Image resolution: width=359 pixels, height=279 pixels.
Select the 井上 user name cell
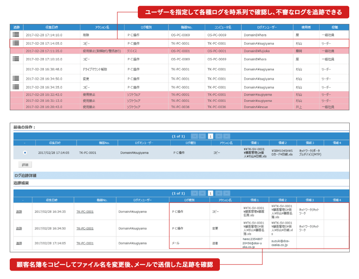pos(306,107)
